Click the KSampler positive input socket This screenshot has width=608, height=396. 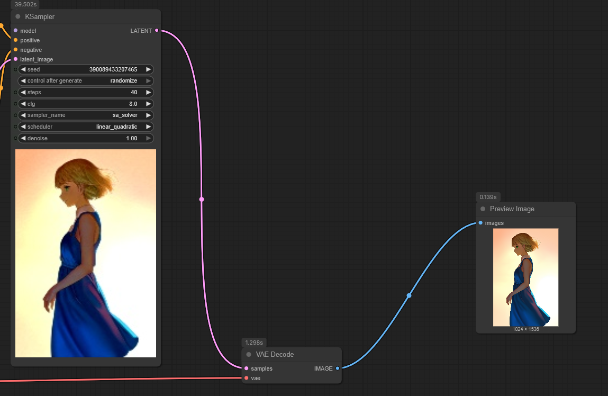(x=15, y=40)
